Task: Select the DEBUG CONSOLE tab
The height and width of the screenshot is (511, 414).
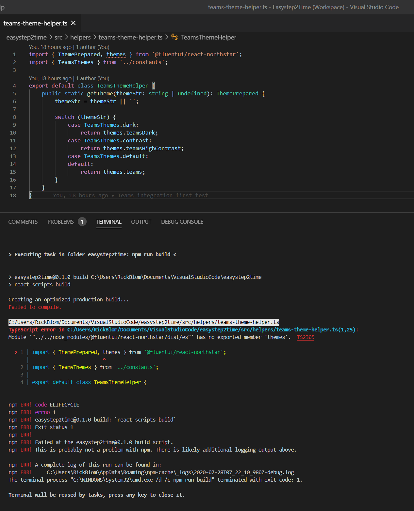Action: tap(182, 222)
